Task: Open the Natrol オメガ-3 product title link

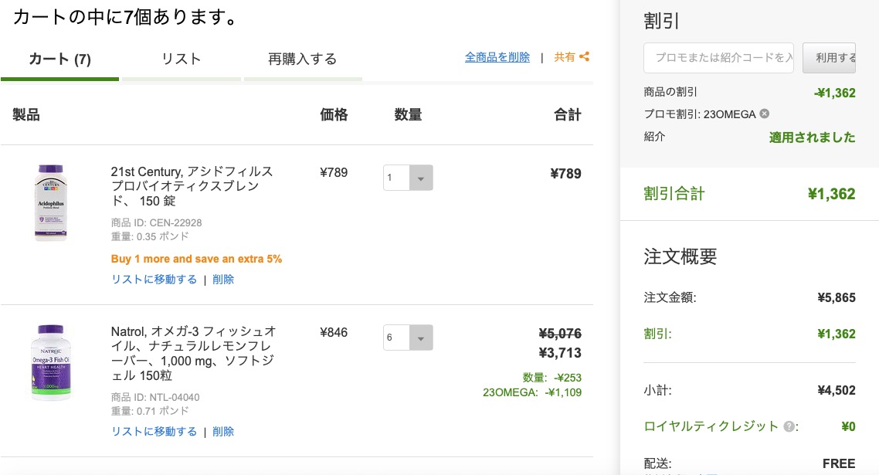Action: [x=193, y=353]
